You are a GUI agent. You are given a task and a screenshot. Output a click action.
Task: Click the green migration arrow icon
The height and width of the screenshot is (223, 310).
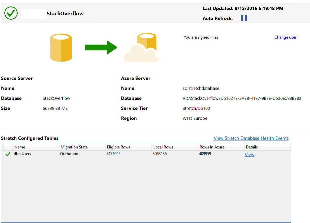coord(101,47)
